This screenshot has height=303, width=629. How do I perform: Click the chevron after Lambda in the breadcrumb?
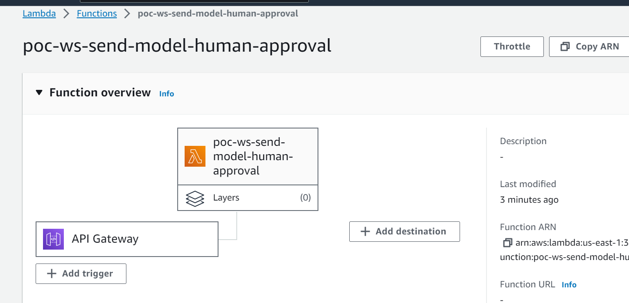[x=66, y=13]
